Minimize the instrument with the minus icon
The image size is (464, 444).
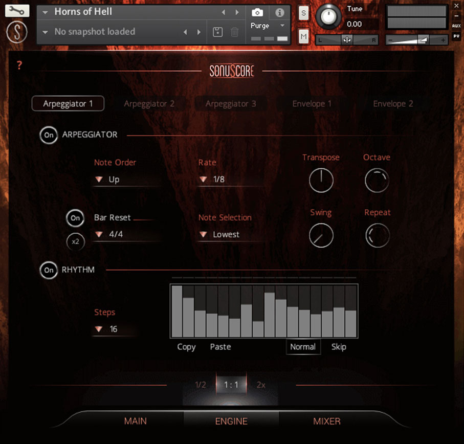(x=456, y=16)
